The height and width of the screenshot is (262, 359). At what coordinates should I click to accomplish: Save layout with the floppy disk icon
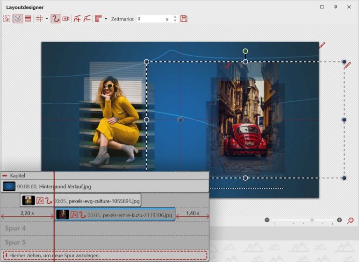coord(184,19)
